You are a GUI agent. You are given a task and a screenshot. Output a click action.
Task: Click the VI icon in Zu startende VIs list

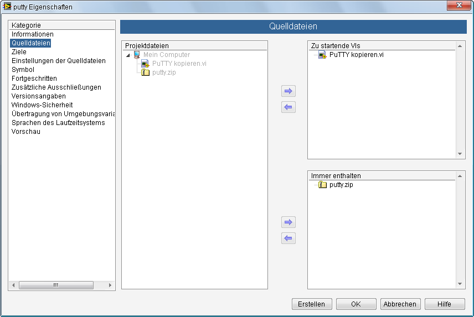pos(322,55)
